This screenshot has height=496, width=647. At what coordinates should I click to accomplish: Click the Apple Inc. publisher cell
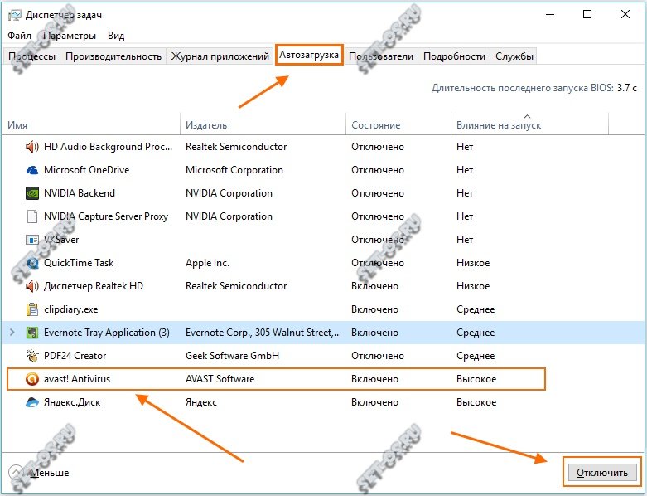coord(208,263)
